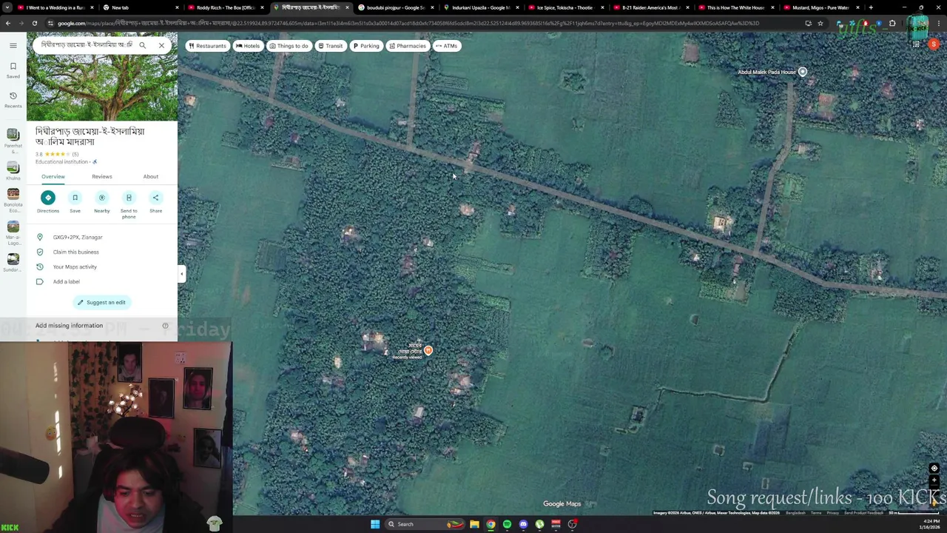Switch to the Roddy Ricch - The Box tab

225,7
